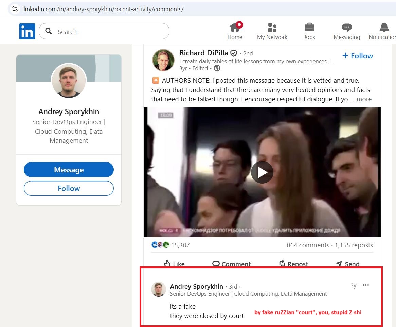Like the post
396x327 pixels.
[x=174, y=264]
